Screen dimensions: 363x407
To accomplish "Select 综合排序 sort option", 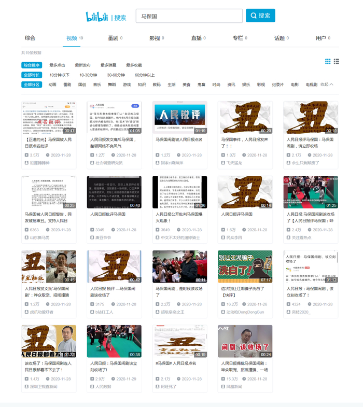I will (32, 65).
